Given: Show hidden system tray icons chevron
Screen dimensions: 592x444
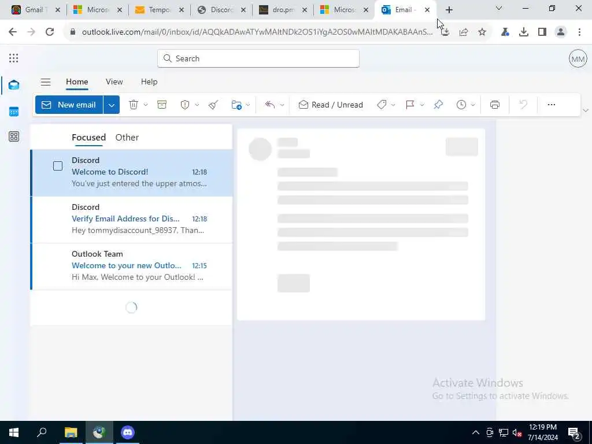Looking at the screenshot, I should pyautogui.click(x=476, y=432).
